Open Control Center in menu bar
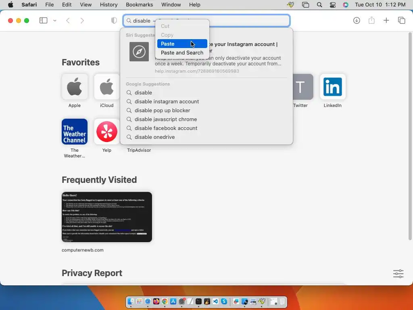Image resolution: width=413 pixels, height=310 pixels. point(333,5)
